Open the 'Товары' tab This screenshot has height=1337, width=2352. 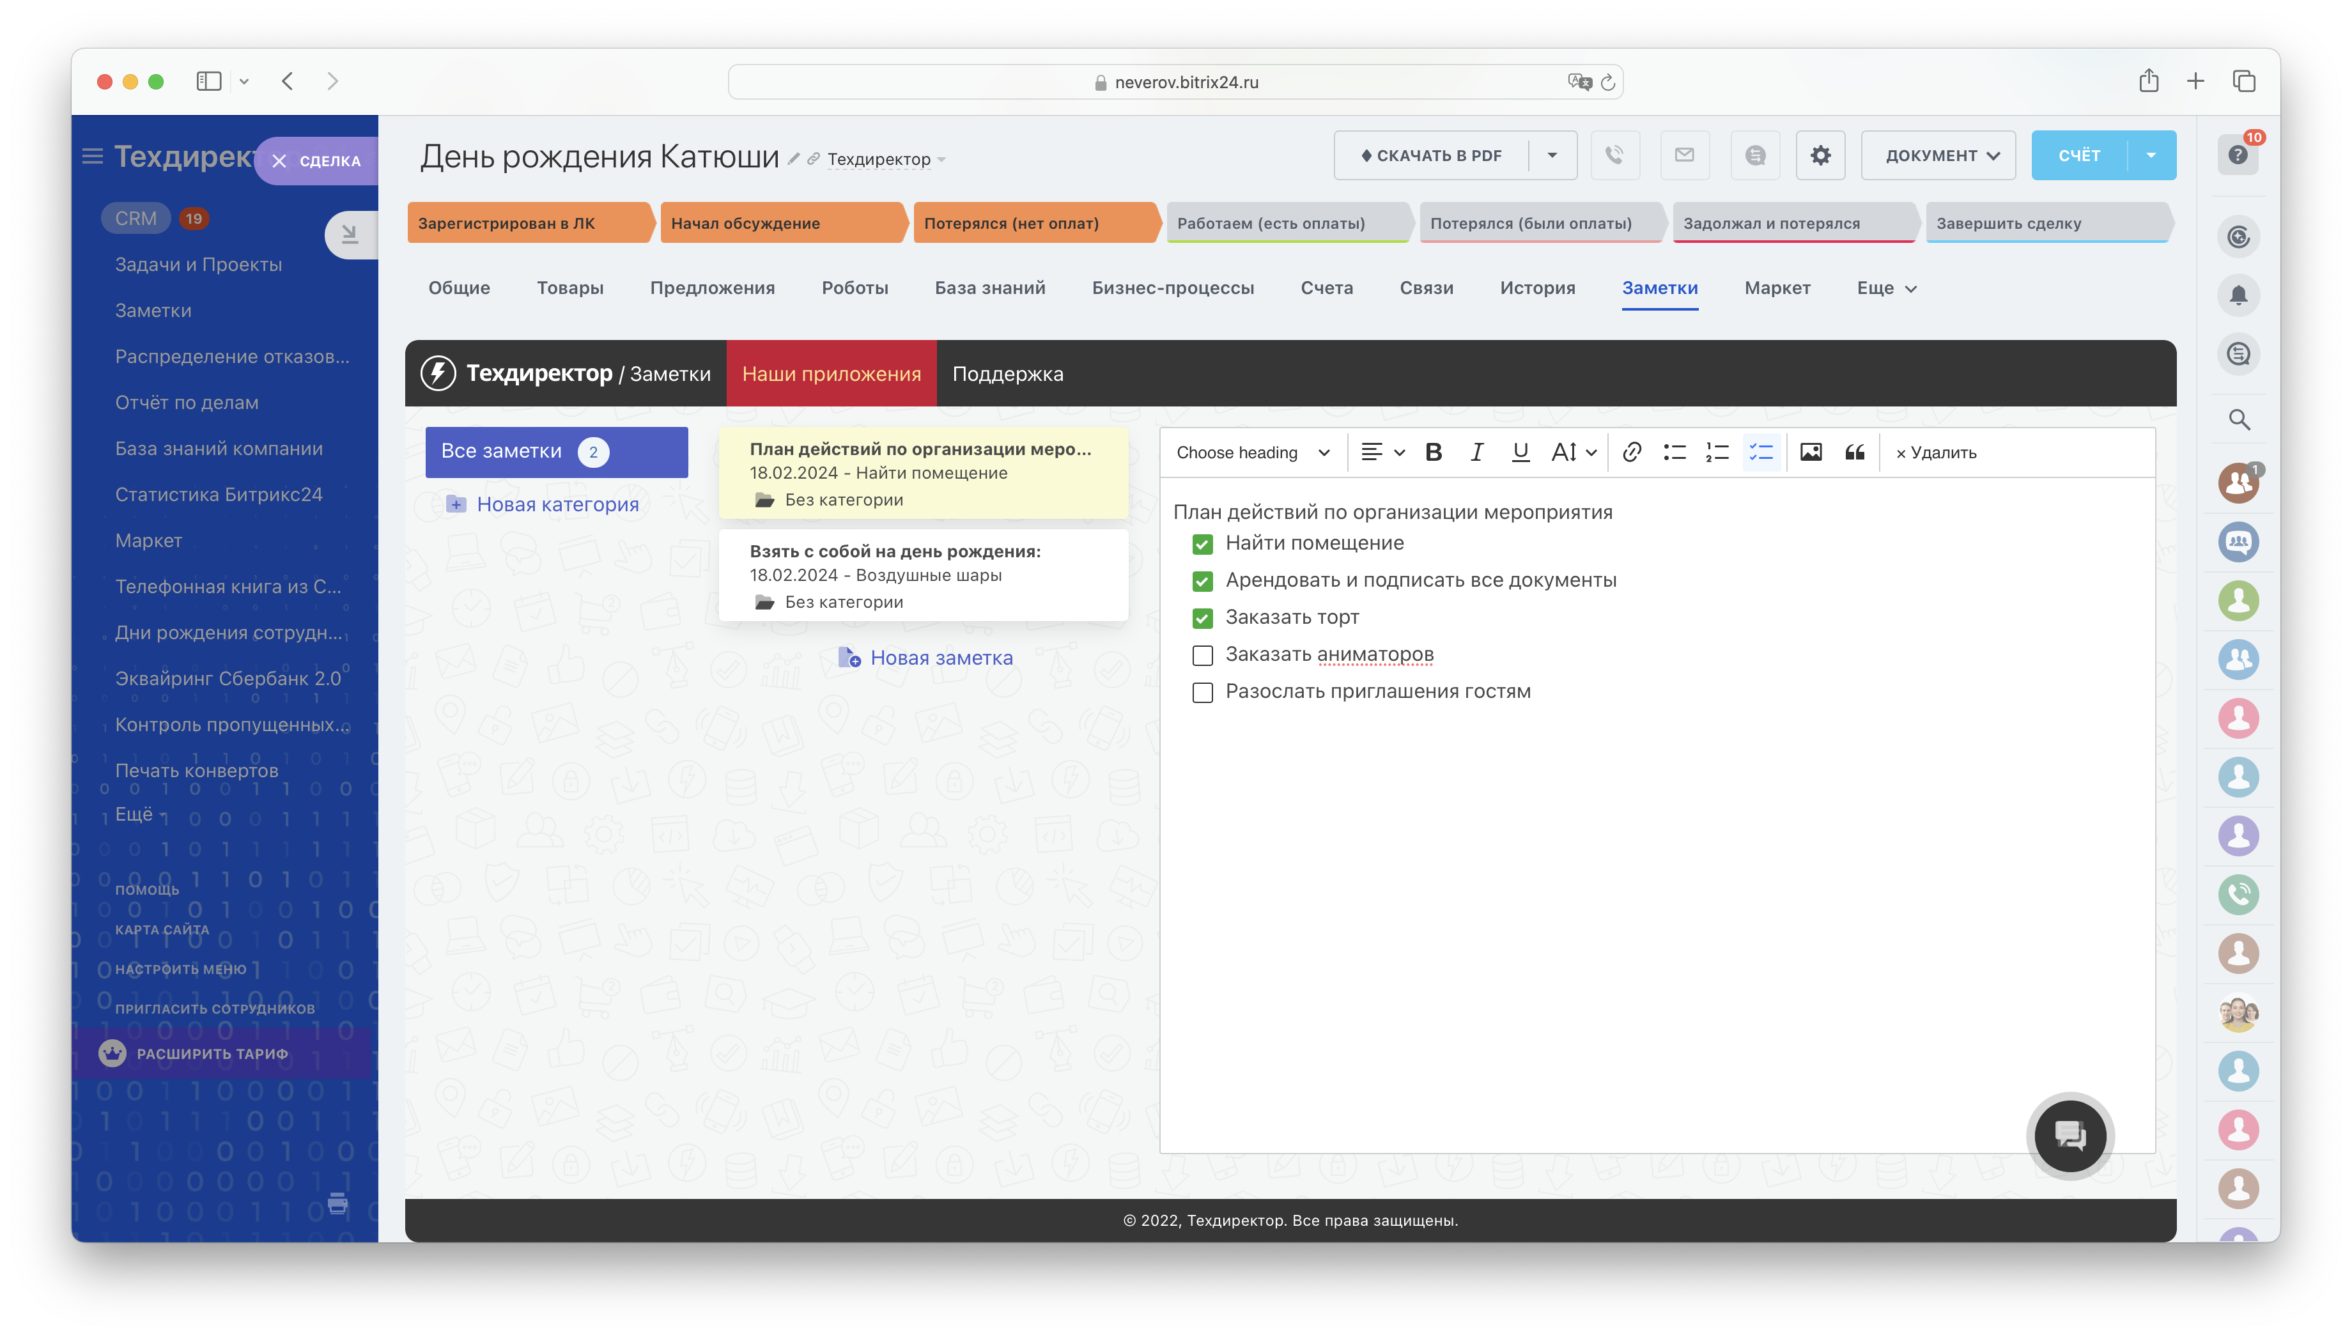coord(569,288)
